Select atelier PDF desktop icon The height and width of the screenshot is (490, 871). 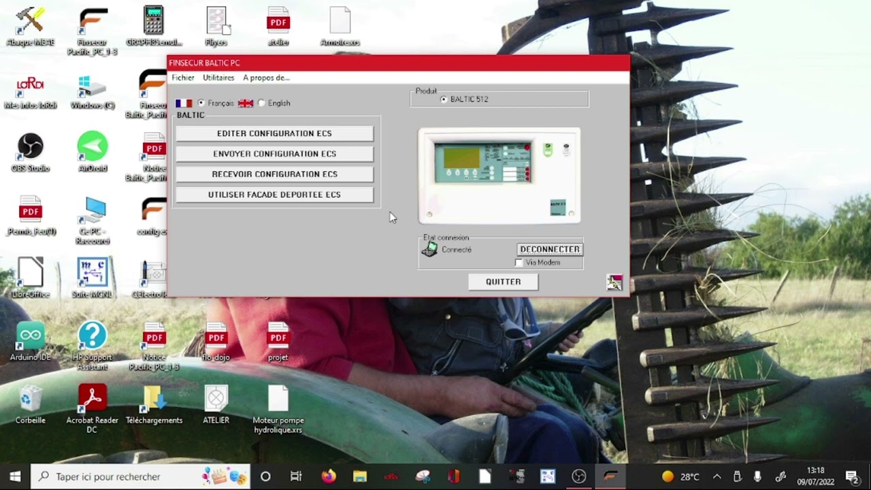pyautogui.click(x=278, y=26)
